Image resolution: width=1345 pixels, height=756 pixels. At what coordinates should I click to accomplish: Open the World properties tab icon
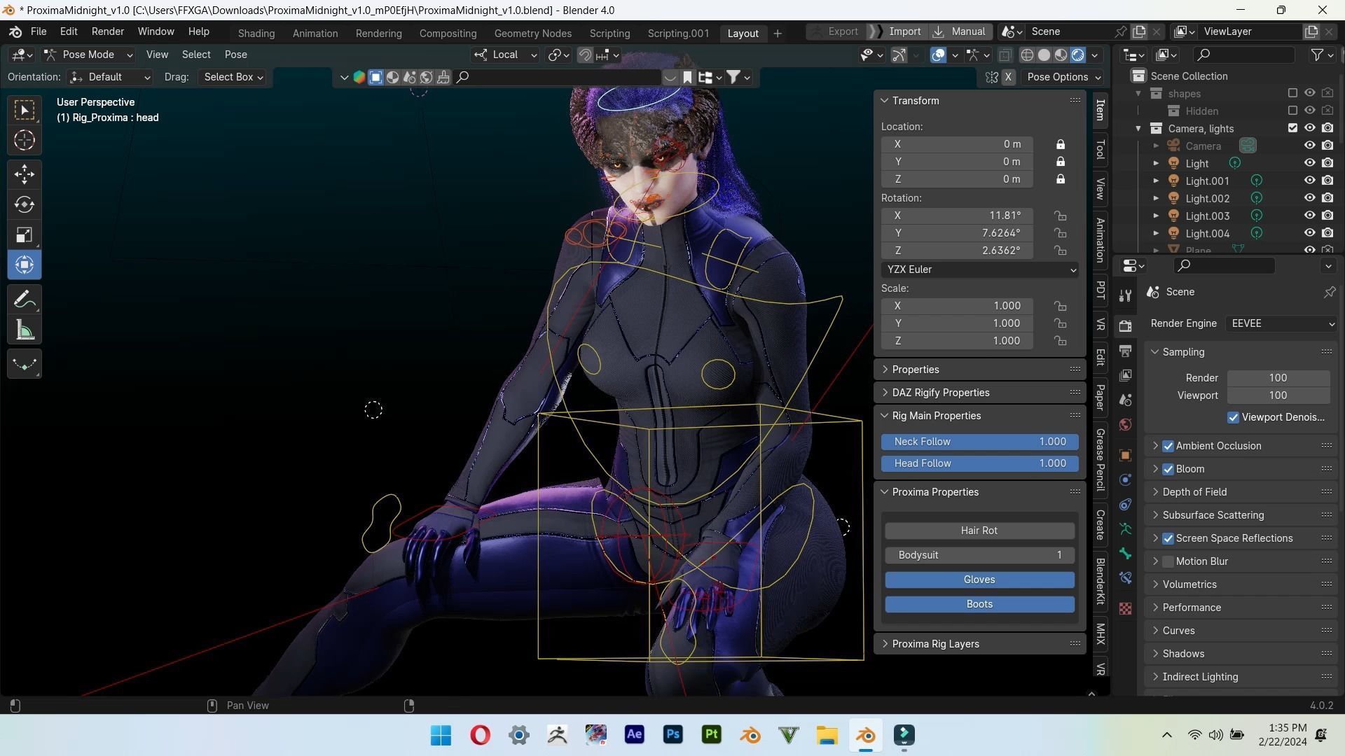[x=1126, y=424]
